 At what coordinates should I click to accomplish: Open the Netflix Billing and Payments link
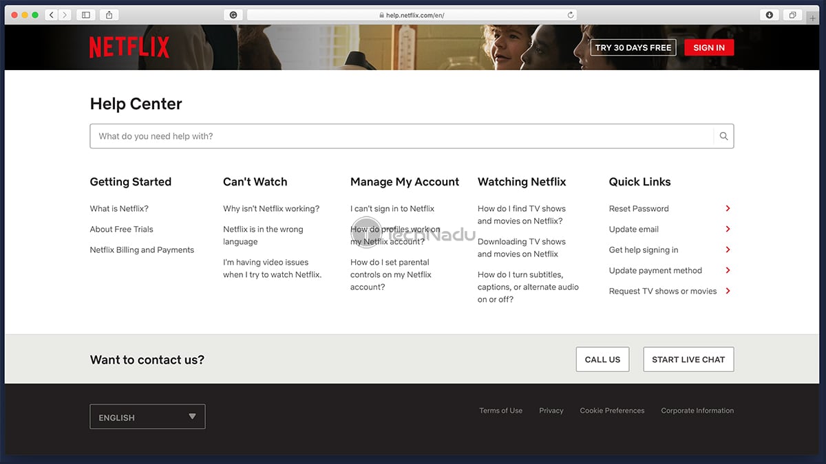(x=142, y=250)
